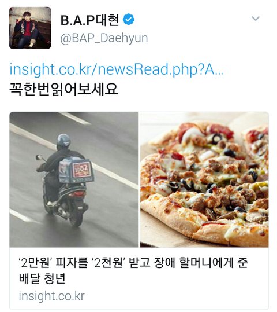Click the scooter's red tail light

click(77, 193)
